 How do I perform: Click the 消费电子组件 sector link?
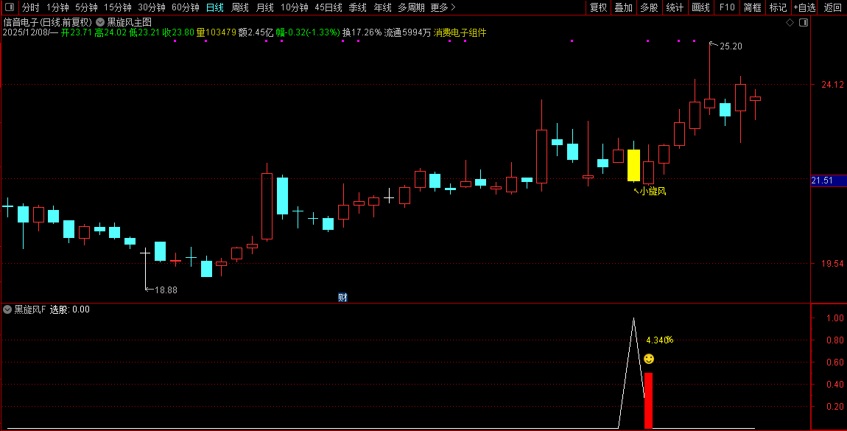tap(460, 32)
